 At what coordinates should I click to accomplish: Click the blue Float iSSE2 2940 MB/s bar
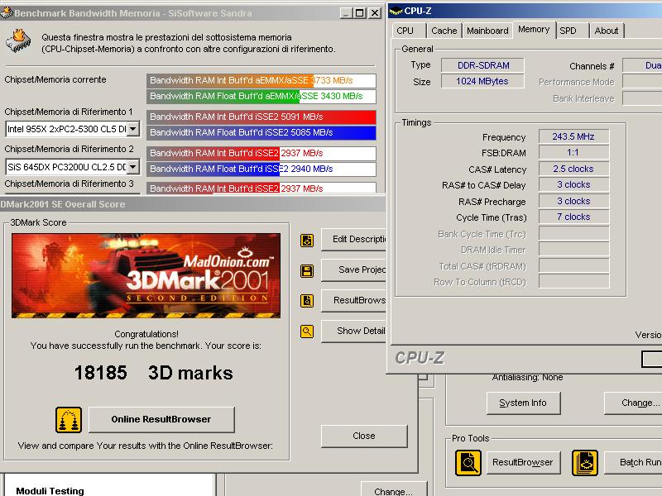pyautogui.click(x=261, y=169)
